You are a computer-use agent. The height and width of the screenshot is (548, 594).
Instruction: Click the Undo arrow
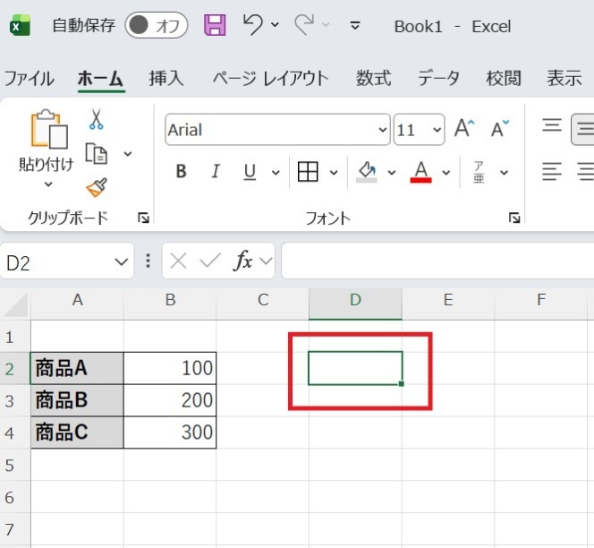click(252, 25)
